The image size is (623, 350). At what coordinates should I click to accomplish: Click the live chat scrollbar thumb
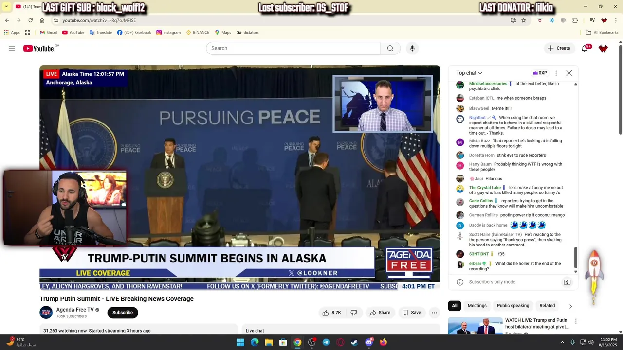click(x=576, y=258)
